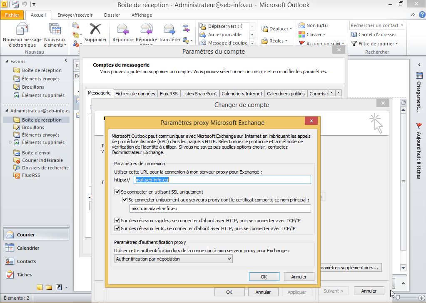Click the msstd:mail.seb-info.eu principal name field
The image size is (426, 303).
pos(220,209)
